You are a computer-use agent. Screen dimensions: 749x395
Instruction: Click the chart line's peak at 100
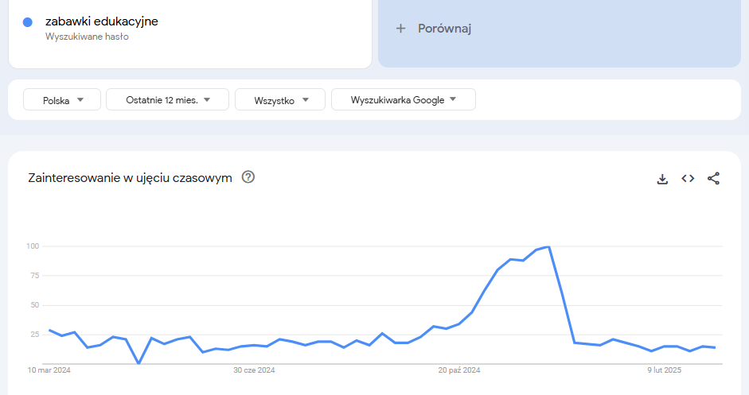(x=548, y=247)
